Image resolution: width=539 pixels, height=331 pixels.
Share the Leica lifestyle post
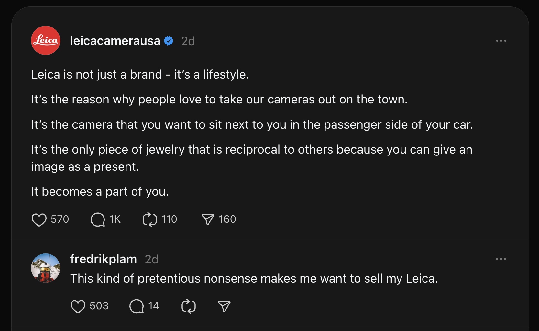[x=208, y=220]
